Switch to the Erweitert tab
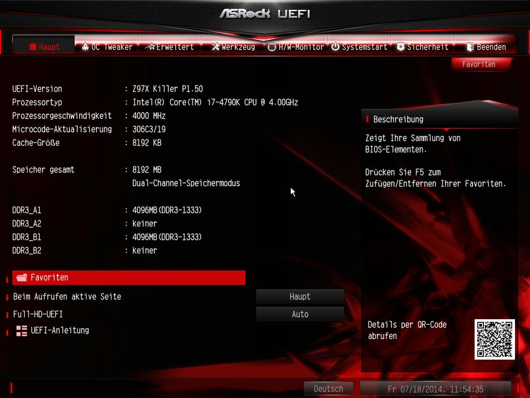Screen dimensions: 530x398 click(169, 47)
